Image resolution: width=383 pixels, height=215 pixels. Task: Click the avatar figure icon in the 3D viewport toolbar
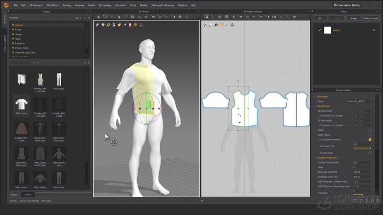tap(114, 25)
